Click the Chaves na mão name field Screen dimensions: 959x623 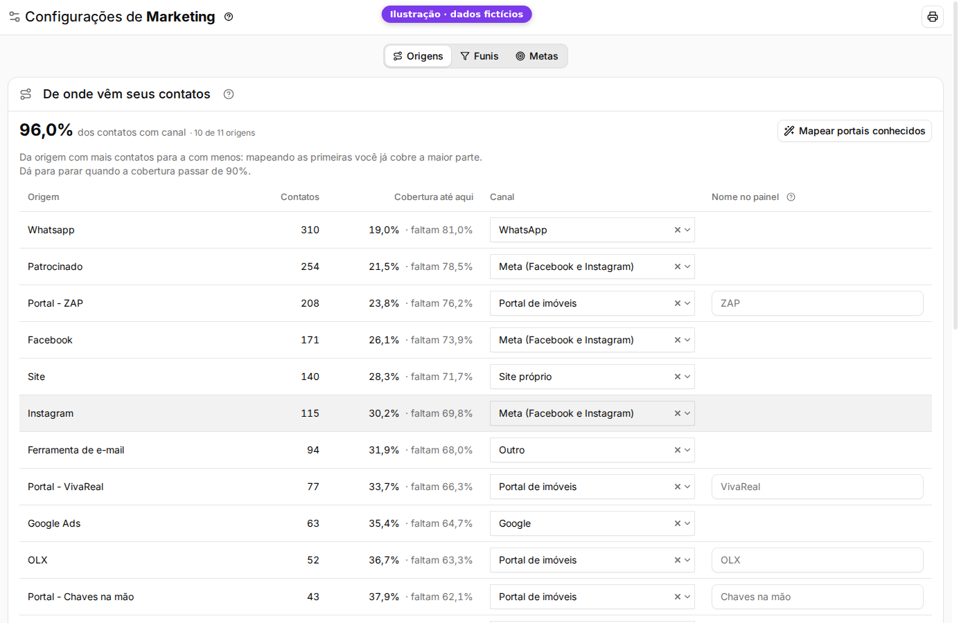tap(817, 597)
